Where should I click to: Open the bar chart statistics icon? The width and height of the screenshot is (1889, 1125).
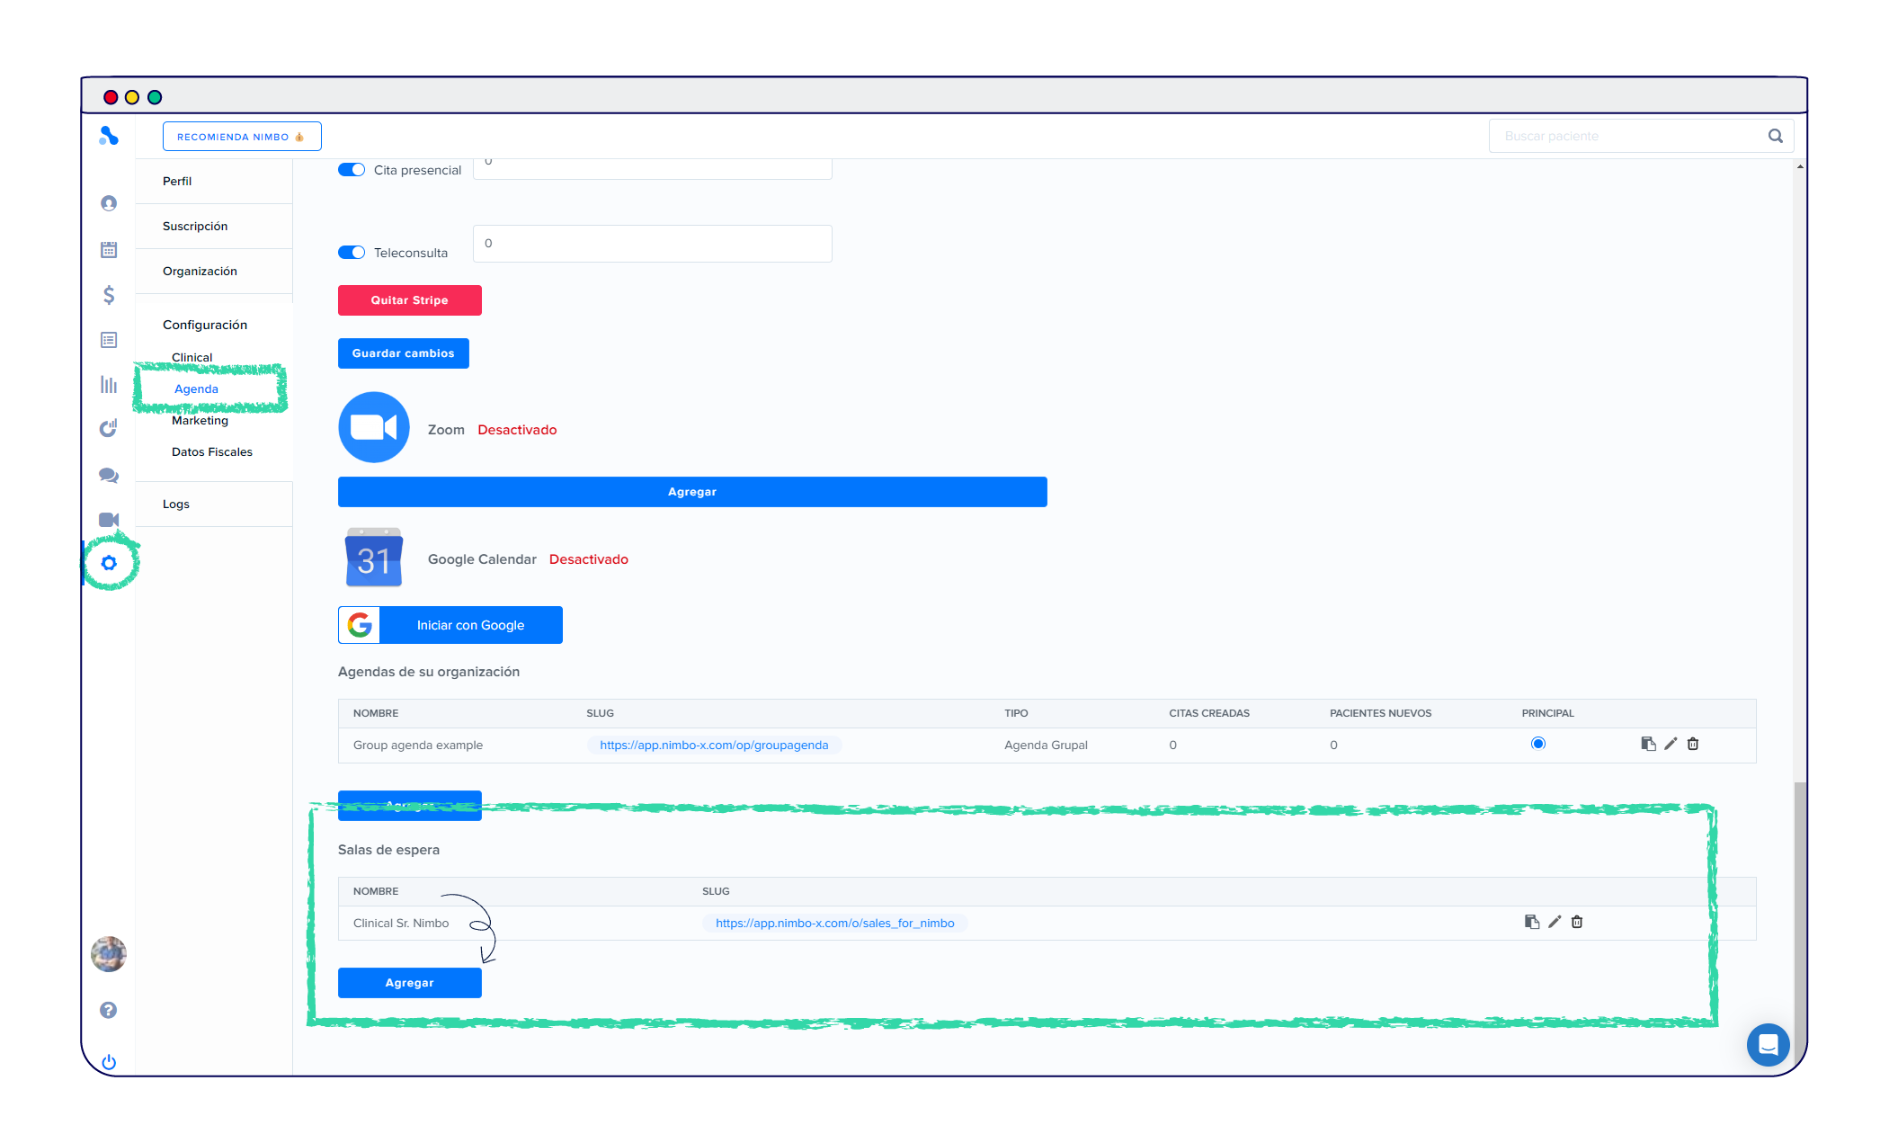tap(109, 385)
